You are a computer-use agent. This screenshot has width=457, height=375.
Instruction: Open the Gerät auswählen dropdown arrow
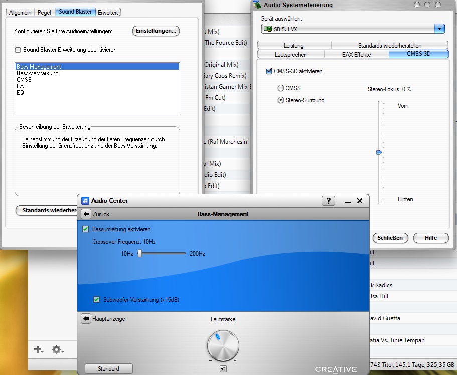tap(439, 29)
